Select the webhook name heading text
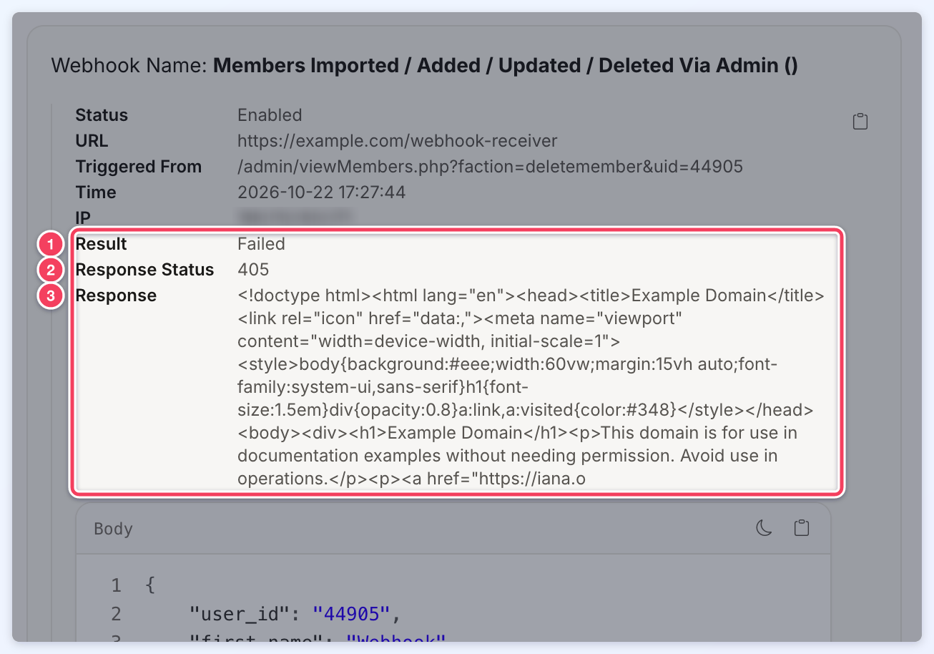The height and width of the screenshot is (654, 934). pos(424,66)
